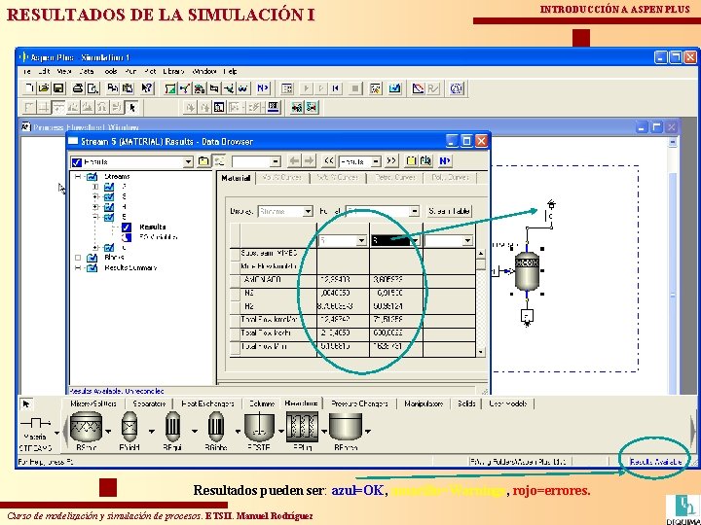Screen dimensions: 701x525
Task: Click the Check Results toolbar icon
Action: 394,88
